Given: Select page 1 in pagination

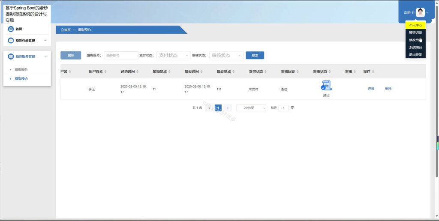Looking at the screenshot, I should tap(218, 108).
